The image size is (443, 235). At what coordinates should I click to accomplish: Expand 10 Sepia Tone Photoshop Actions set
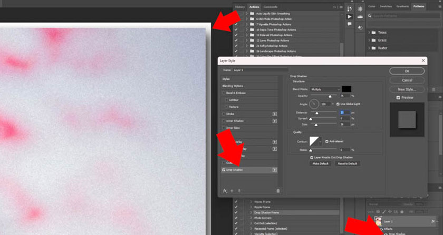247,29
